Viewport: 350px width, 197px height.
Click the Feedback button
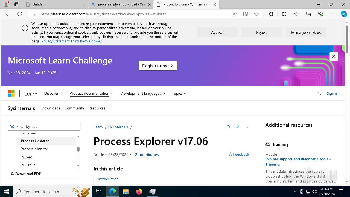[x=239, y=154]
